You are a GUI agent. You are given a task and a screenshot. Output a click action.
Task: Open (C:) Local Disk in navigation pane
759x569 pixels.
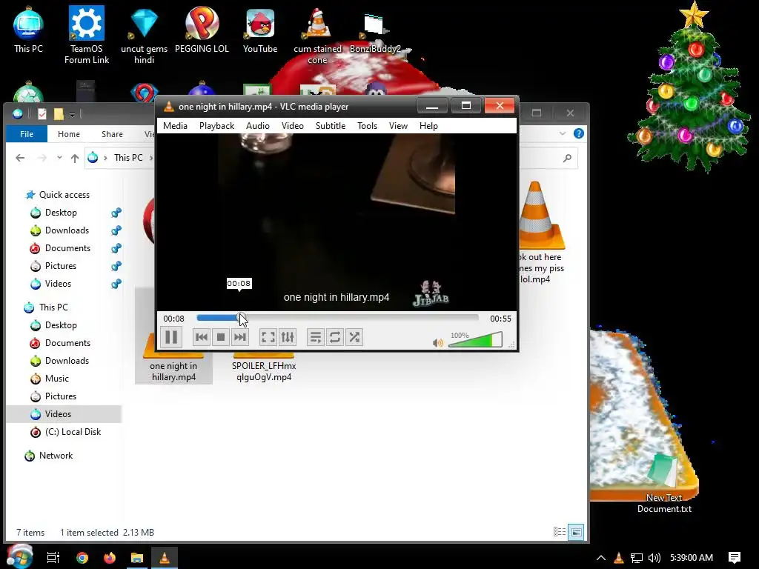pos(73,432)
